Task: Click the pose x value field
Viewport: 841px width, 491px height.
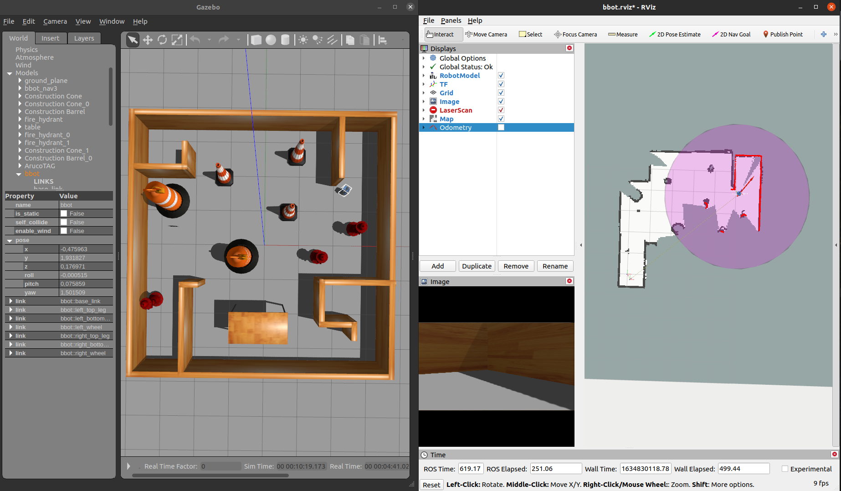Action: (x=86, y=249)
